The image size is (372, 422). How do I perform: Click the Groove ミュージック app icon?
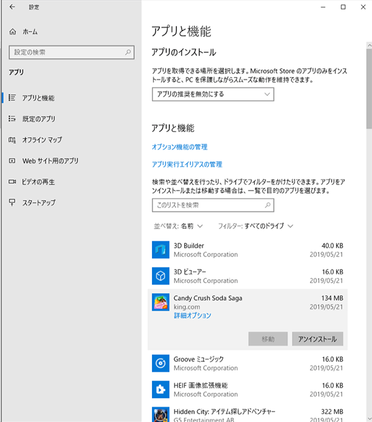pos(161,363)
